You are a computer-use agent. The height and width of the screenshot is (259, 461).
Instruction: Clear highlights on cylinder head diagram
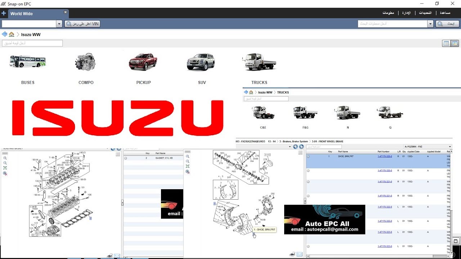click(5, 173)
